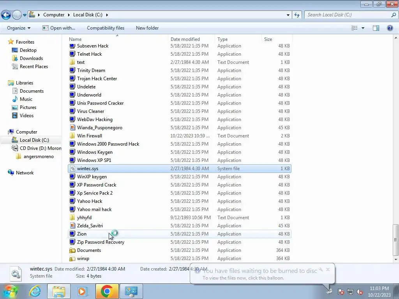Image resolution: width=399 pixels, height=299 pixels.
Task: Toggle the preview pane button
Action: coord(376,28)
